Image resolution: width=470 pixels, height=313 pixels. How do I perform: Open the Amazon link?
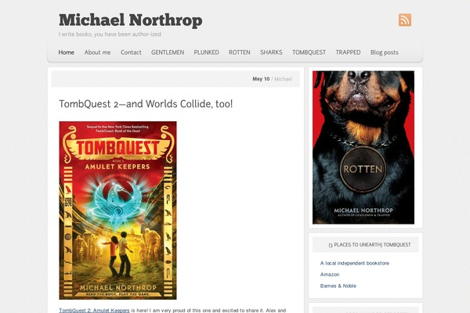pyautogui.click(x=330, y=275)
